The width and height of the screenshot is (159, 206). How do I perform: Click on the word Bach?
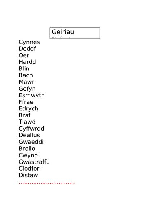pyautogui.click(x=26, y=75)
